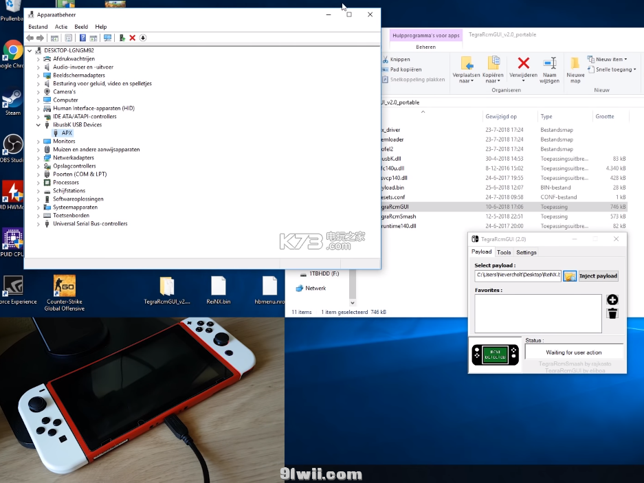Screen dimensions: 644x483
Task: Click Verplaatsen naar in Explorer ribbon
Action: point(466,69)
